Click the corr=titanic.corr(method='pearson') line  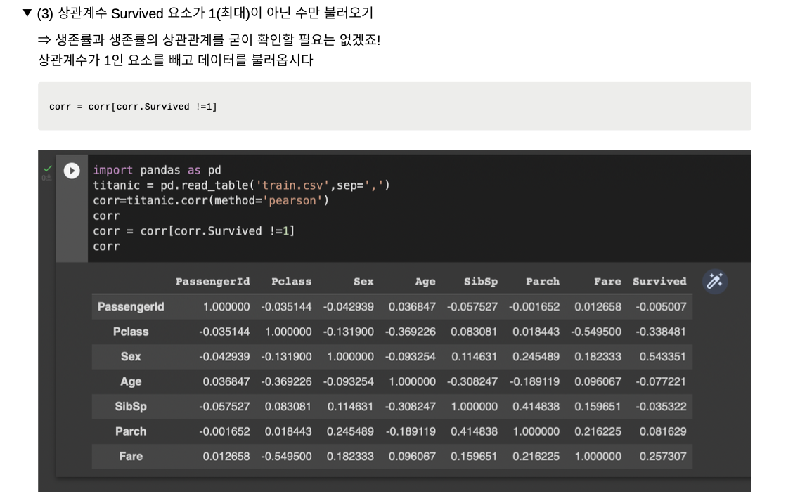(211, 201)
